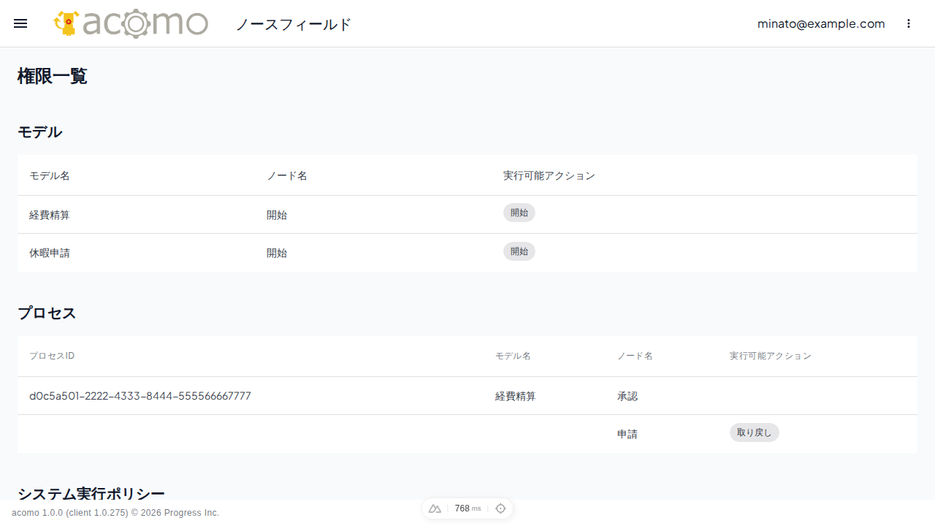
Task: Click the acomo logo
Action: (131, 23)
